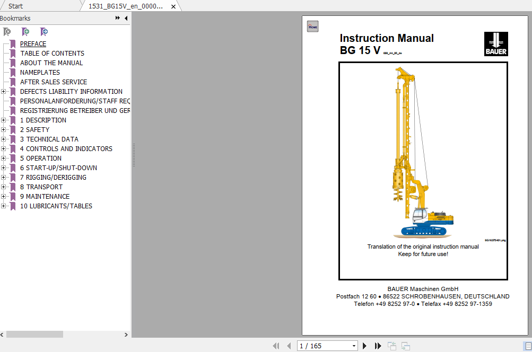The width and height of the screenshot is (532, 352).
Task: Expand the 10 LUBRICANTS/TABLES tree node
Action: click(x=3, y=206)
